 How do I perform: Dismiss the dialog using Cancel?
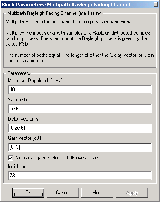pos(63,193)
